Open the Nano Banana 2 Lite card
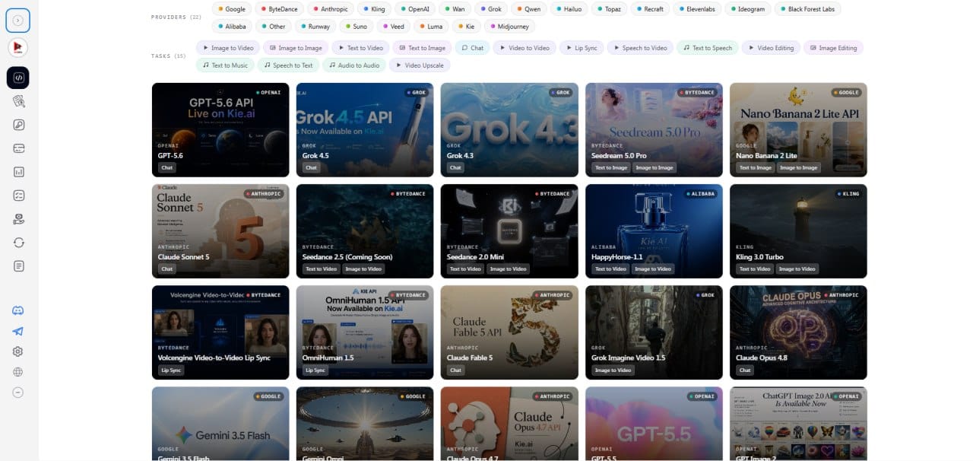 [798, 129]
